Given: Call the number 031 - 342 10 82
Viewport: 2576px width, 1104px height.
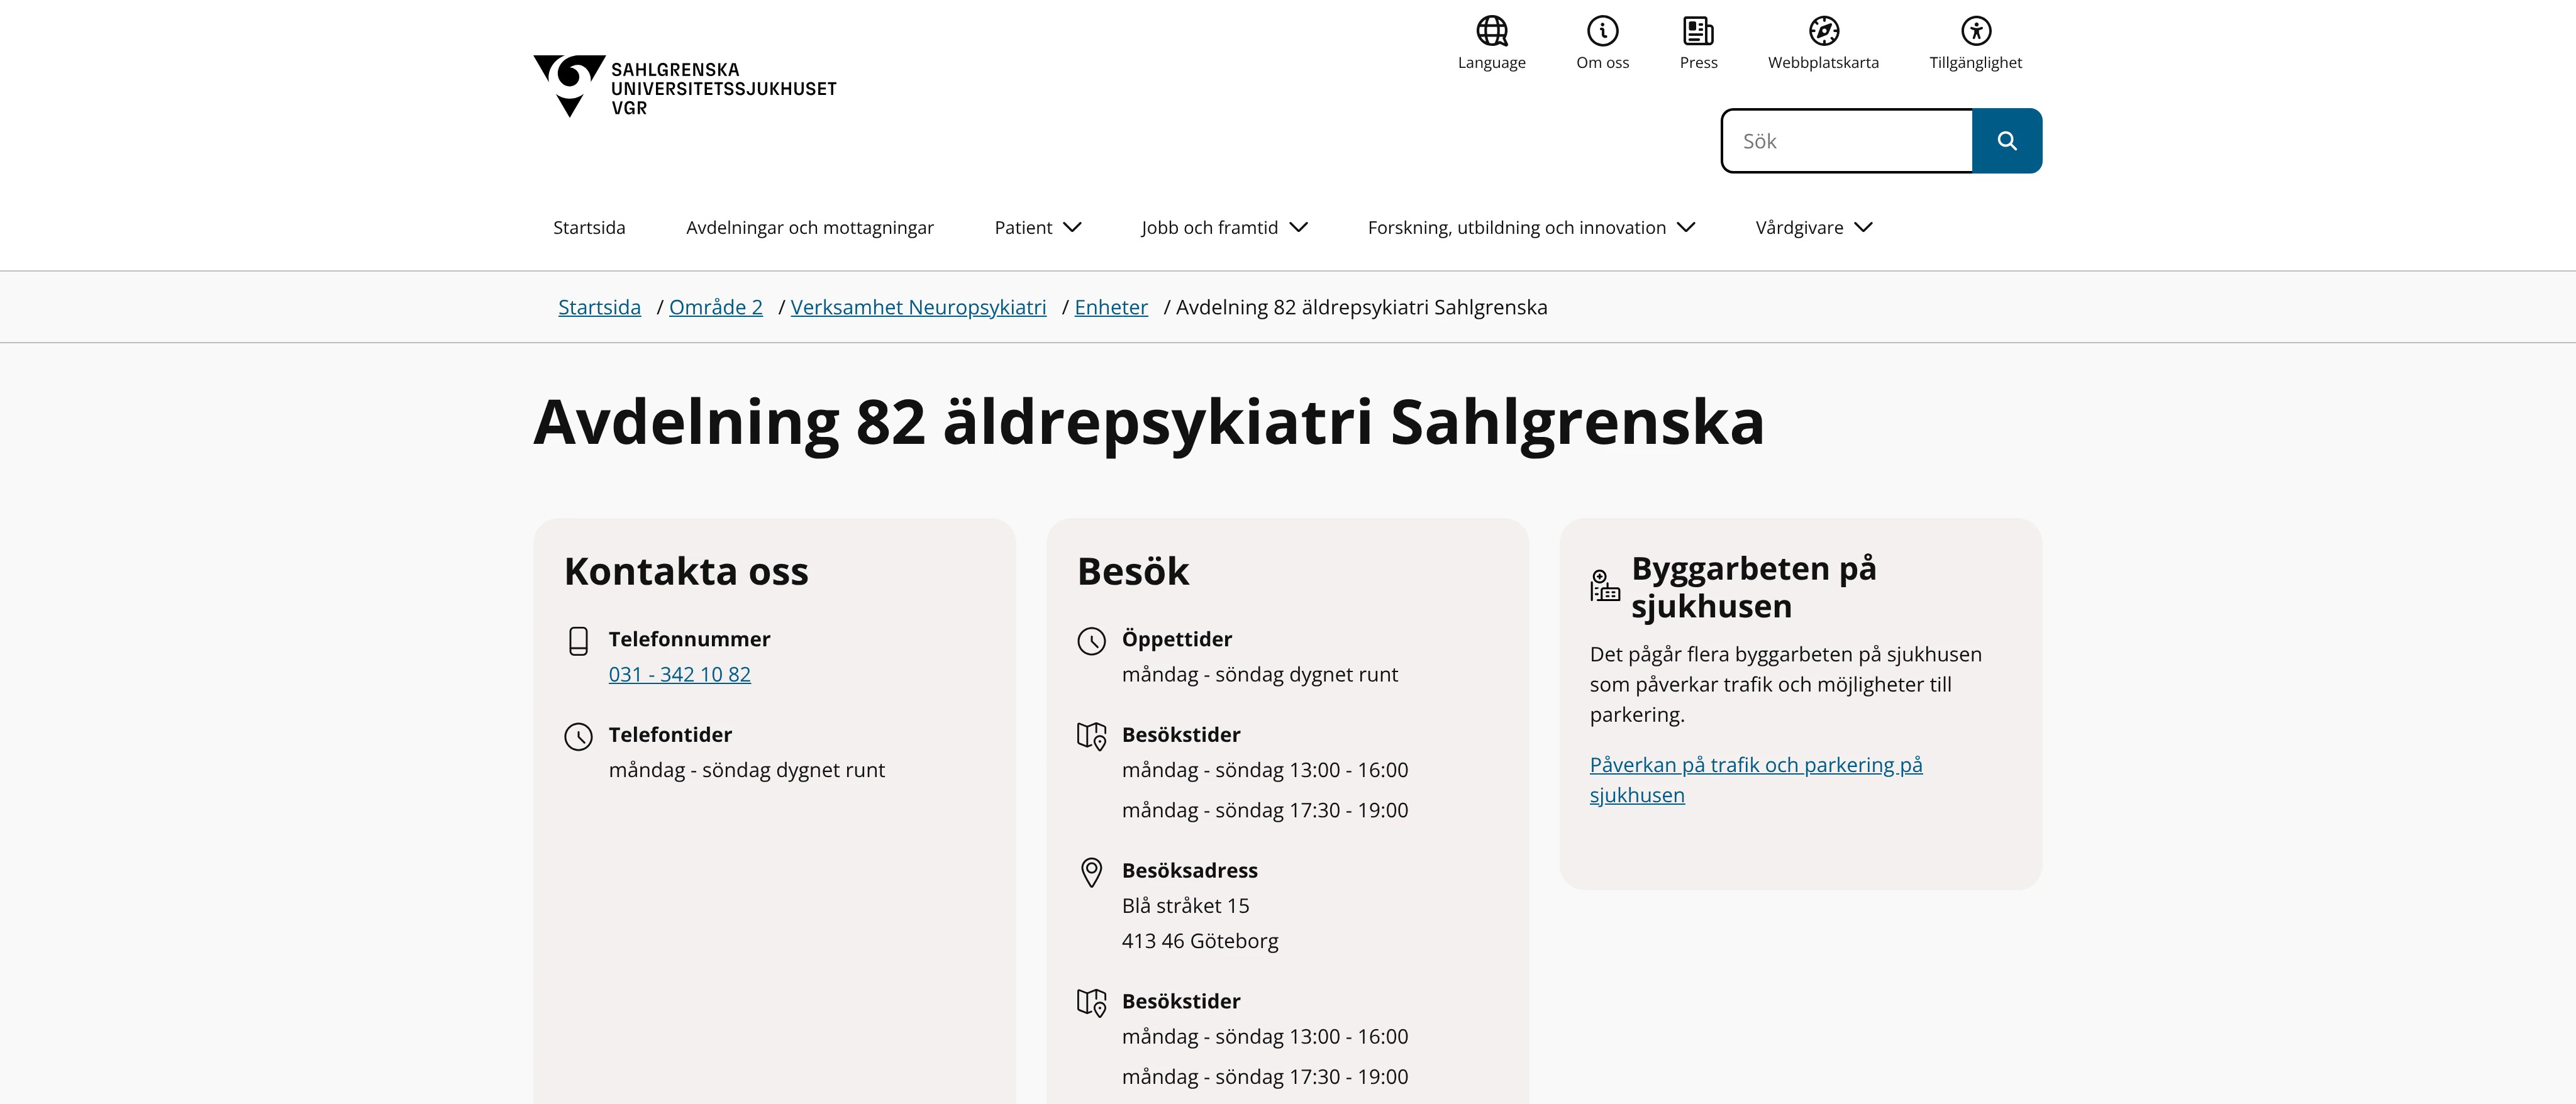Looking at the screenshot, I should tap(679, 674).
